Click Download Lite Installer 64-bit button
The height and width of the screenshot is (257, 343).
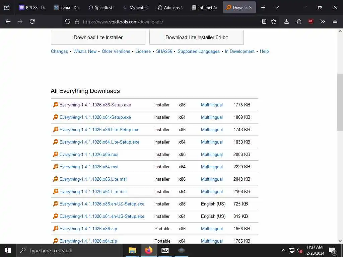click(196, 37)
